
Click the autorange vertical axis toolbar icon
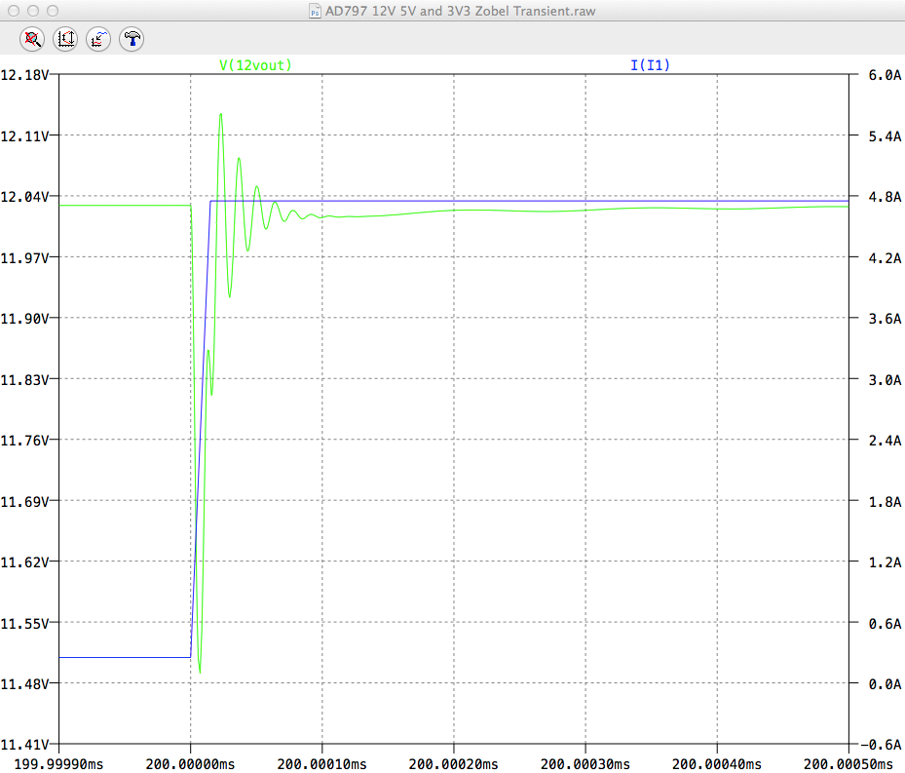[x=65, y=39]
